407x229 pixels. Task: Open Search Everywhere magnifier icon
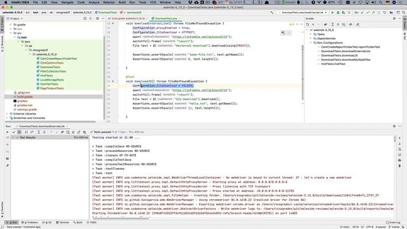404,13
